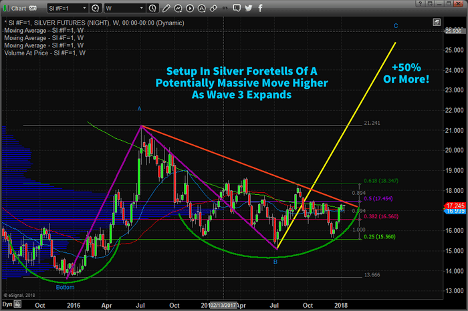The height and width of the screenshot is (311, 468).
Task: Select the Bottom annotation text
Action: pyautogui.click(x=65, y=287)
